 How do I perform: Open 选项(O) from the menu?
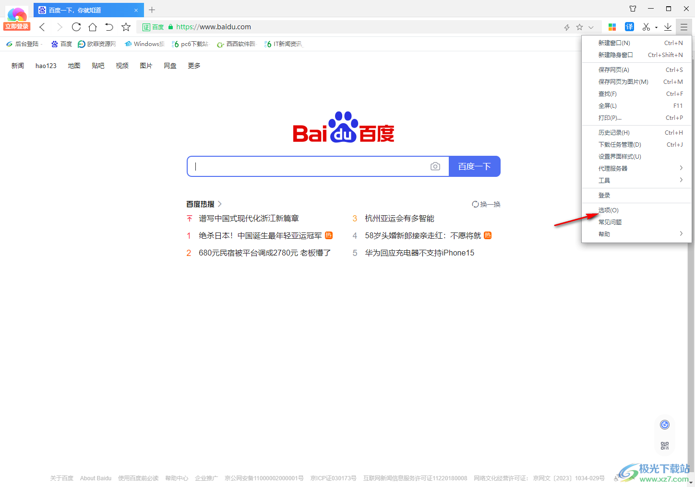coord(636,210)
